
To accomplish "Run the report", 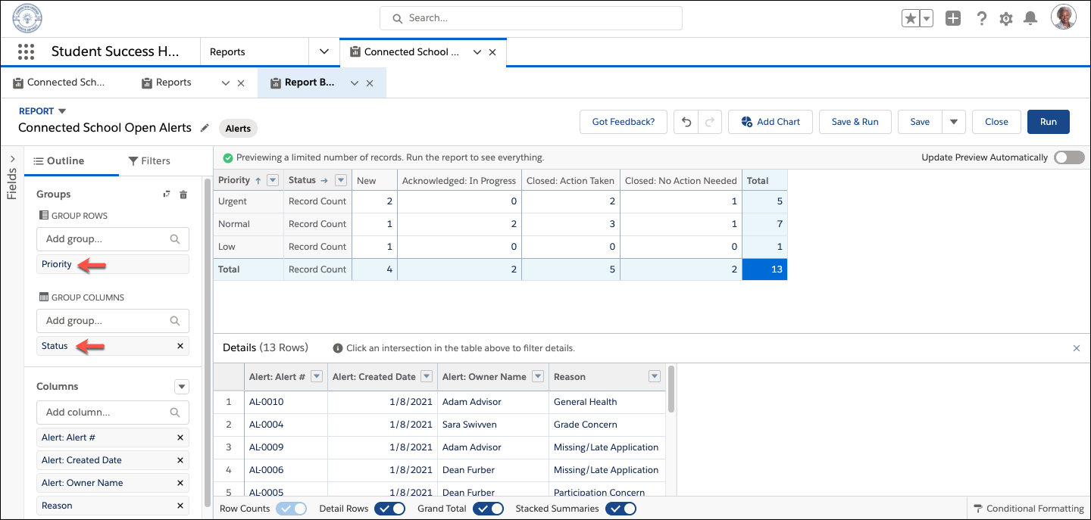I will [x=1049, y=122].
